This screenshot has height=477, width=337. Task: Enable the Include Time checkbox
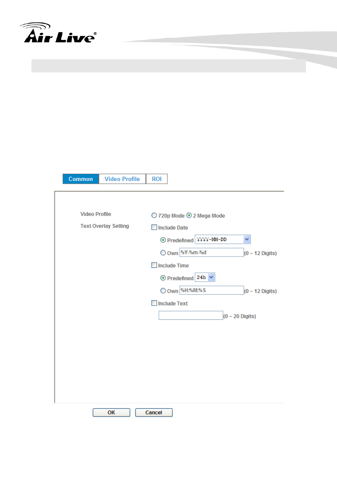tap(154, 265)
